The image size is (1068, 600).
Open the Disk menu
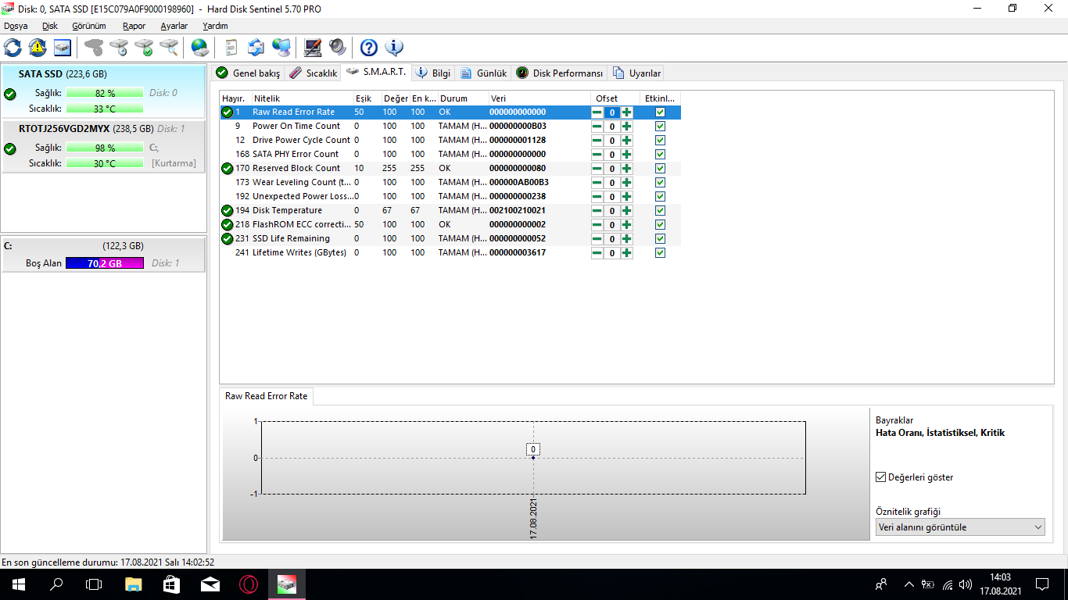click(x=50, y=26)
